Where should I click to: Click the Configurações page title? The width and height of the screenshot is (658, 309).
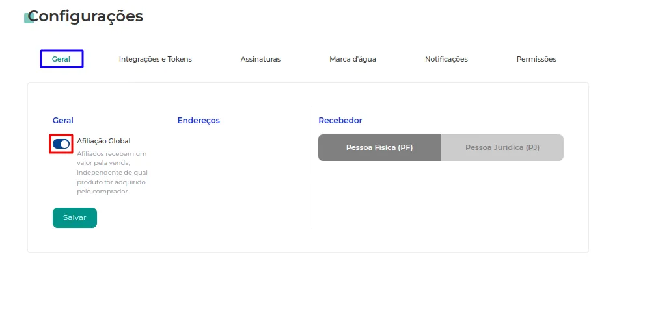point(86,16)
